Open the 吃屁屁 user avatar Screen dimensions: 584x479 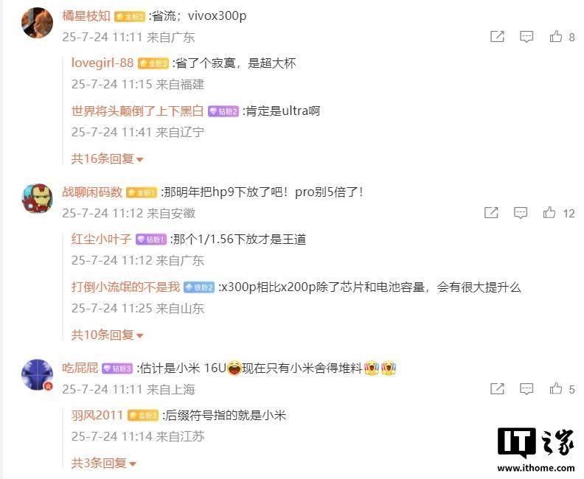click(x=37, y=374)
